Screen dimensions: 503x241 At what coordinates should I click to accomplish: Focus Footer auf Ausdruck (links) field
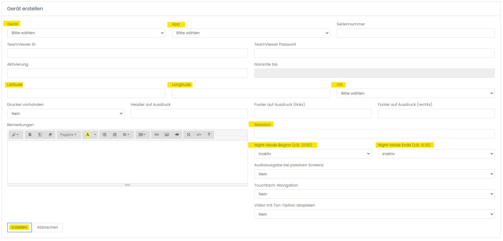point(313,114)
